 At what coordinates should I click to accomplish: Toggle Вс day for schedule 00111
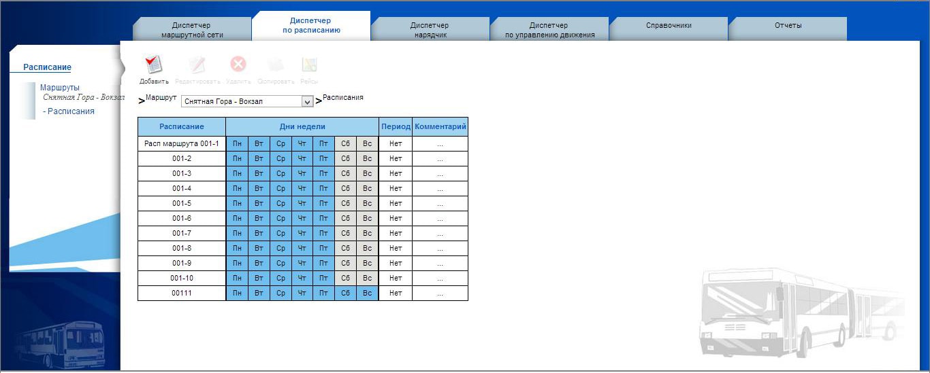367,293
